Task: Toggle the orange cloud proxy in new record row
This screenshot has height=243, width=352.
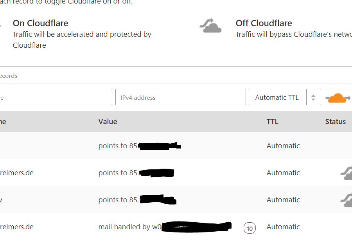Action: coord(338,98)
